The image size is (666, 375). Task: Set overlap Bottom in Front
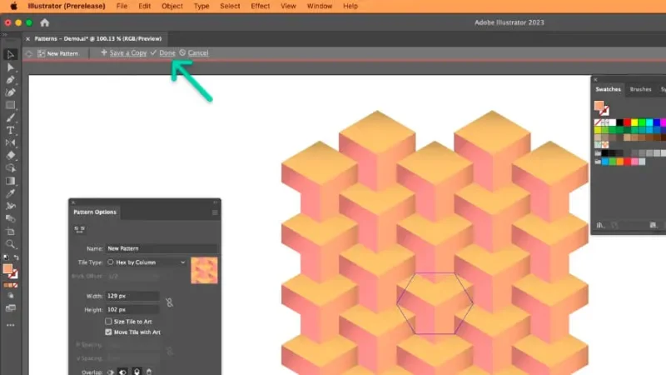pos(149,372)
